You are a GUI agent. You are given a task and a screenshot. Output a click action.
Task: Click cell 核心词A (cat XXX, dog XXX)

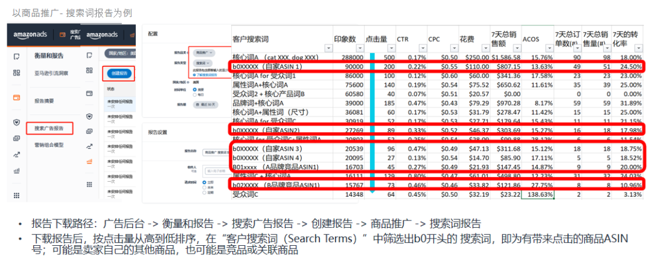pyautogui.click(x=283, y=57)
